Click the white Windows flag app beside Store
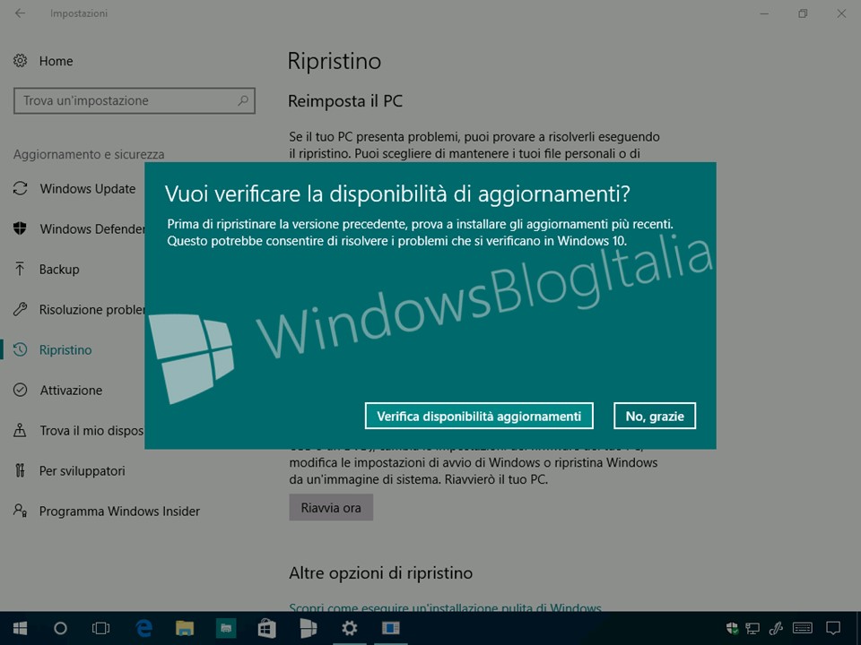This screenshot has height=645, width=861. [x=308, y=629]
